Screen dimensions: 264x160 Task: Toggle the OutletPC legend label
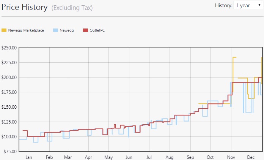97,30
